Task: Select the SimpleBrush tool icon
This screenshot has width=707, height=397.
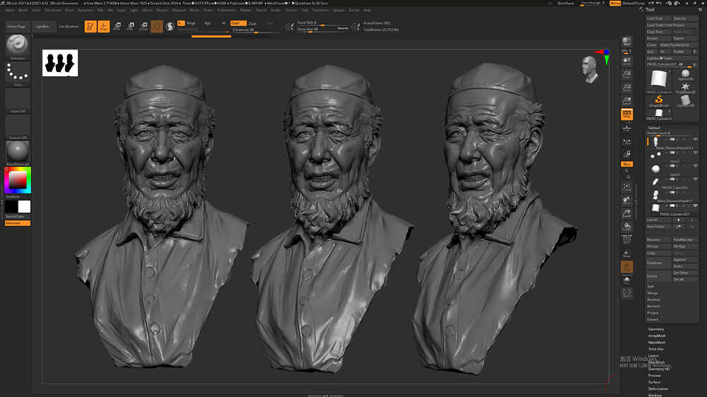Action: pyautogui.click(x=659, y=101)
